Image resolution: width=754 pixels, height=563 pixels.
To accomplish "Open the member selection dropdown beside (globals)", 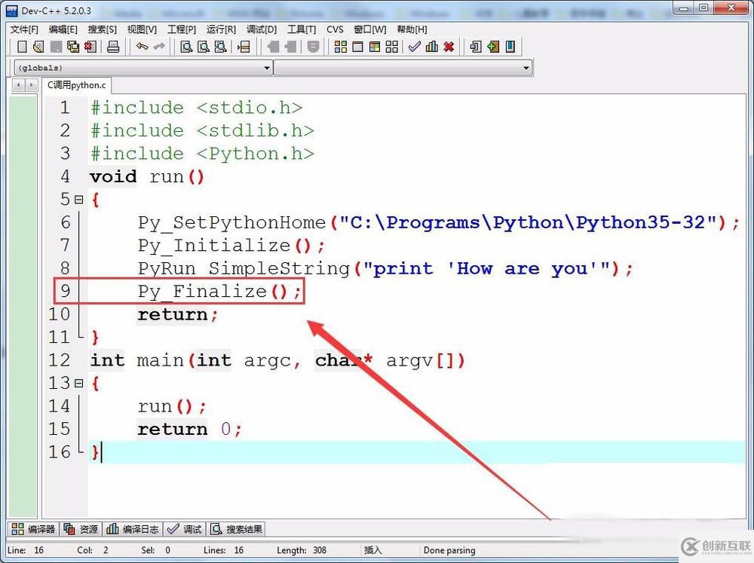I will (528, 67).
